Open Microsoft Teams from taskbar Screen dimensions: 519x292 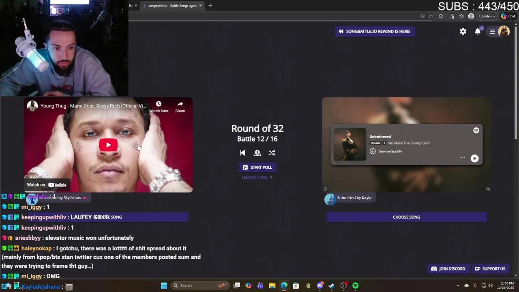260,286
